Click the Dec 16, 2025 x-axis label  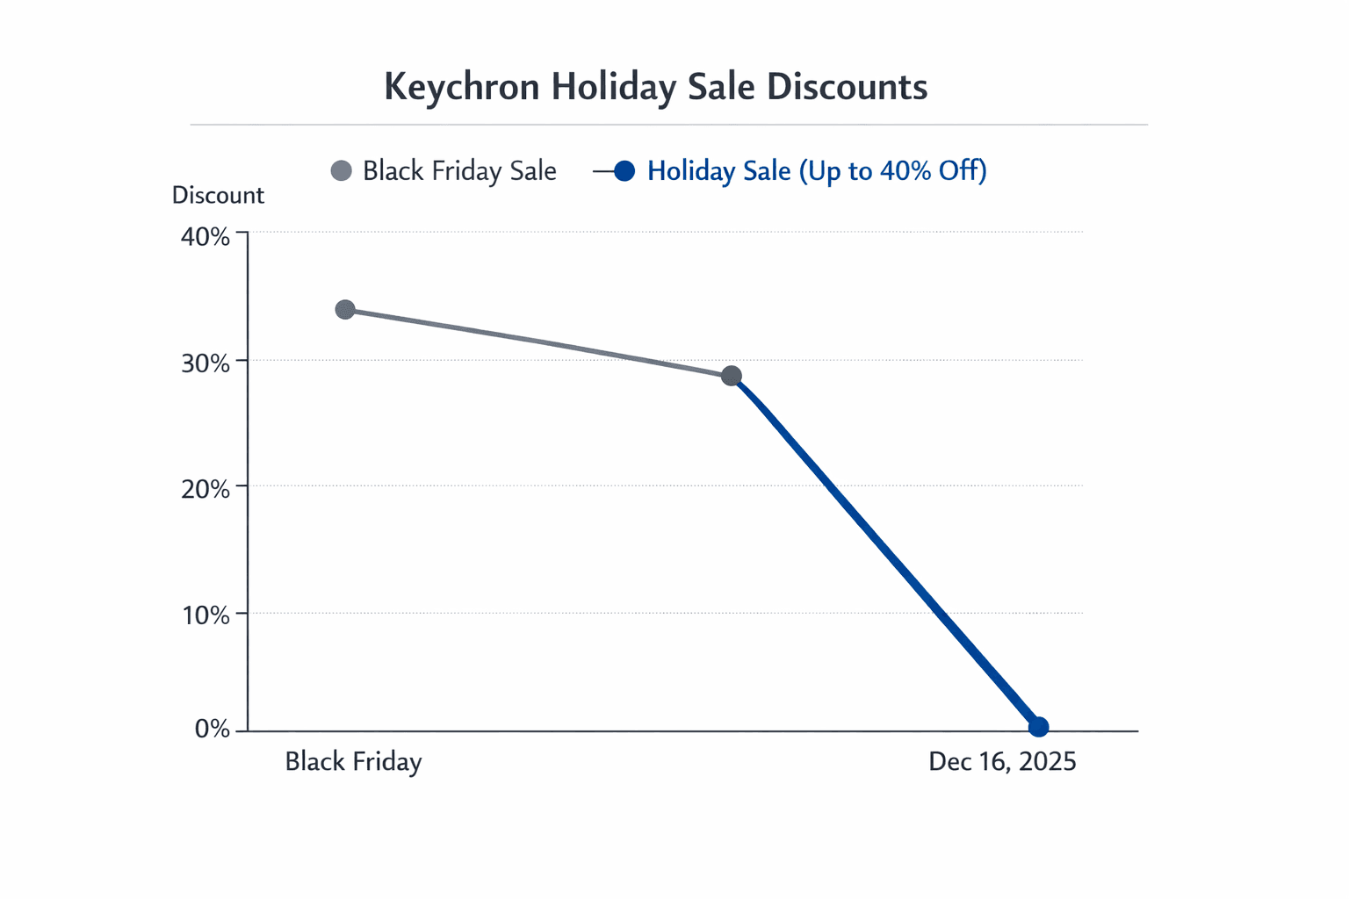[1002, 761]
